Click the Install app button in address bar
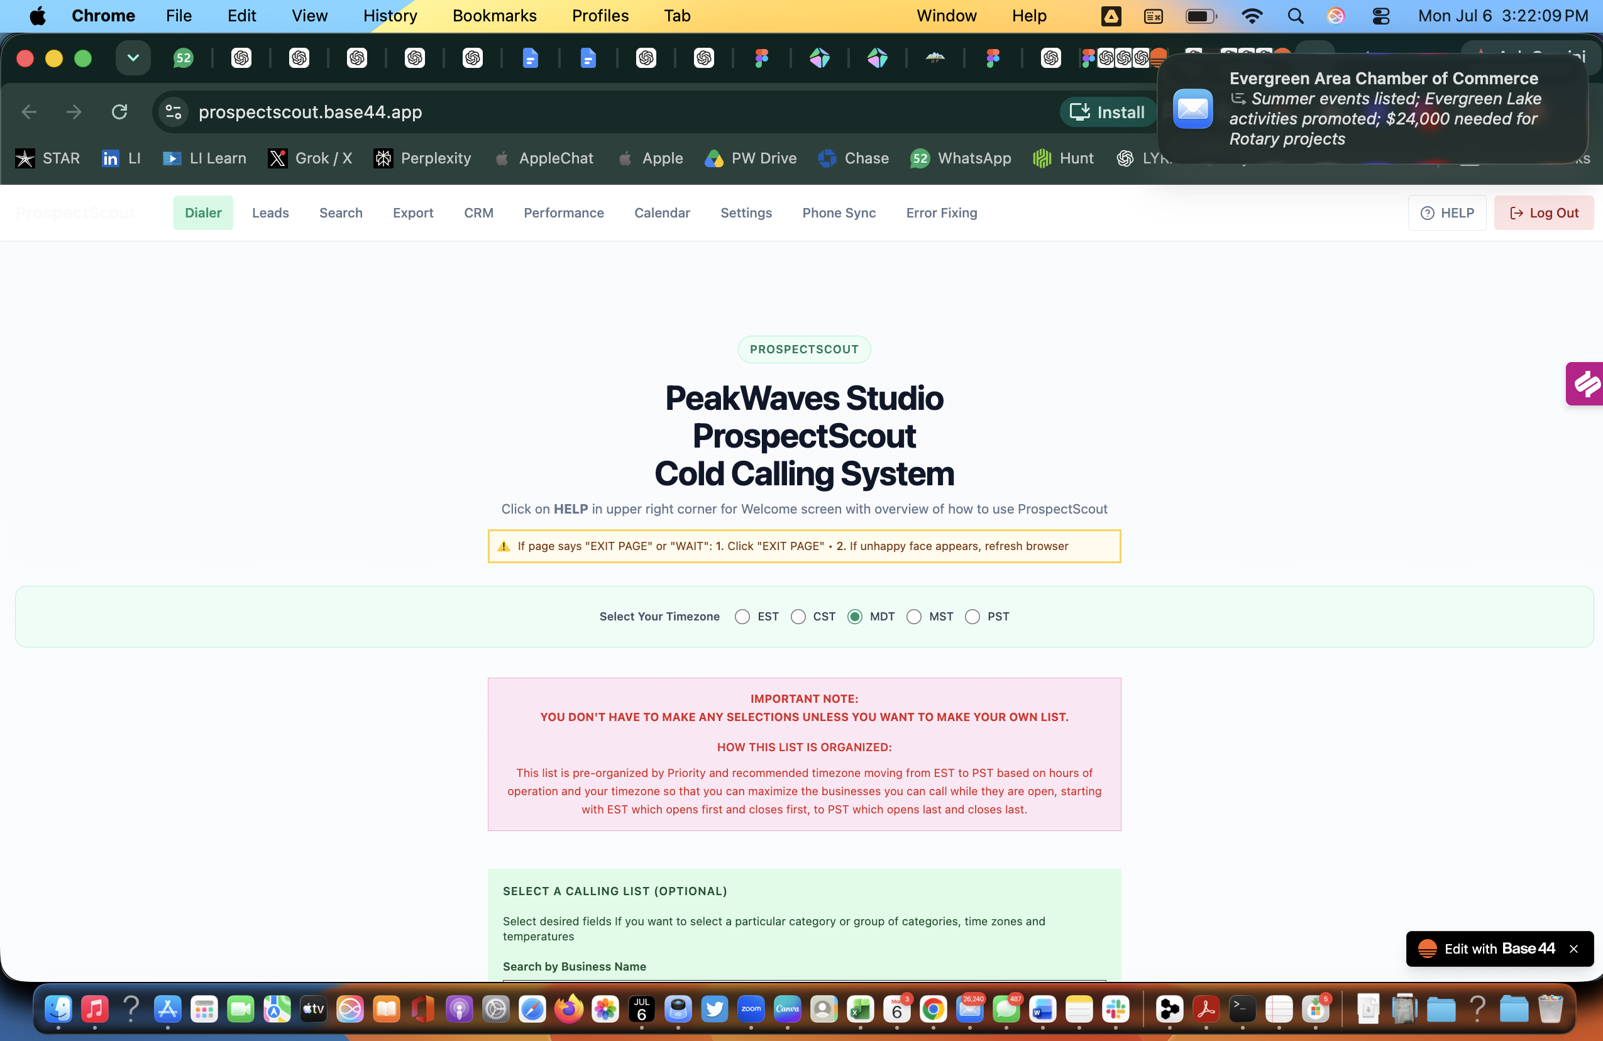This screenshot has height=1041, width=1603. 1107,112
